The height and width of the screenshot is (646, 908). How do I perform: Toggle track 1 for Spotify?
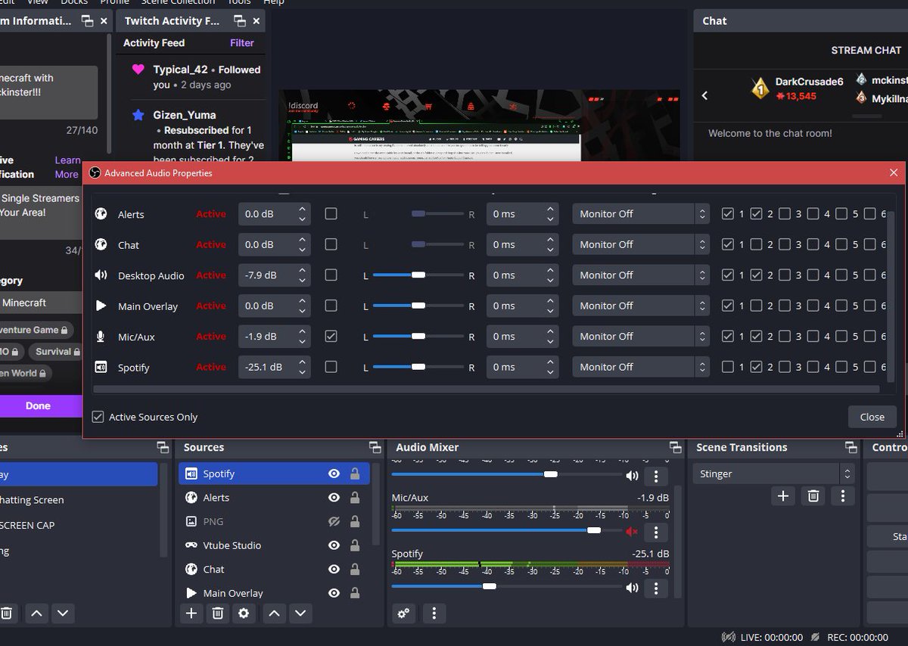pos(728,367)
